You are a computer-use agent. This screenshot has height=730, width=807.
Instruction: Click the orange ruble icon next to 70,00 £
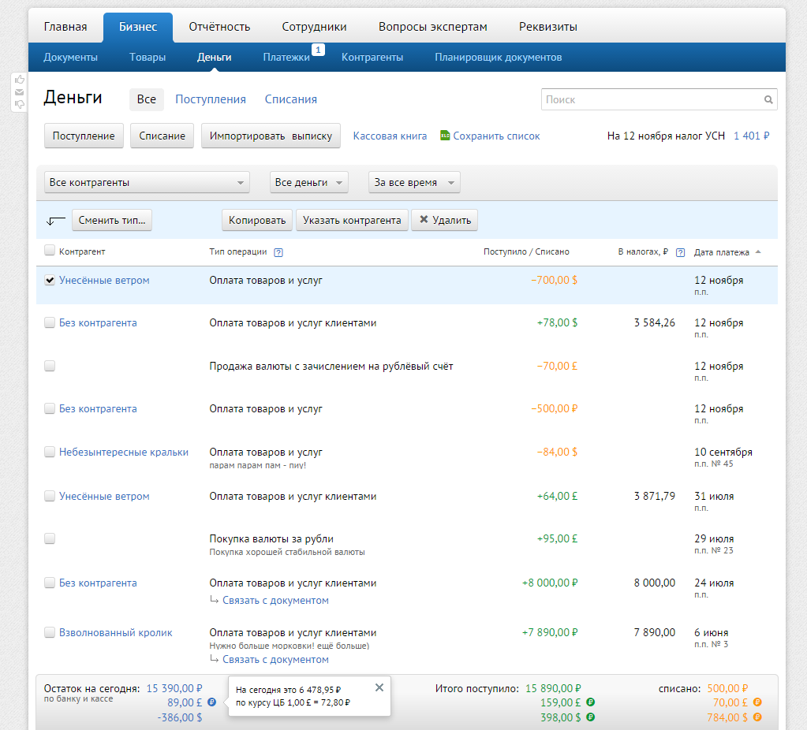757,702
